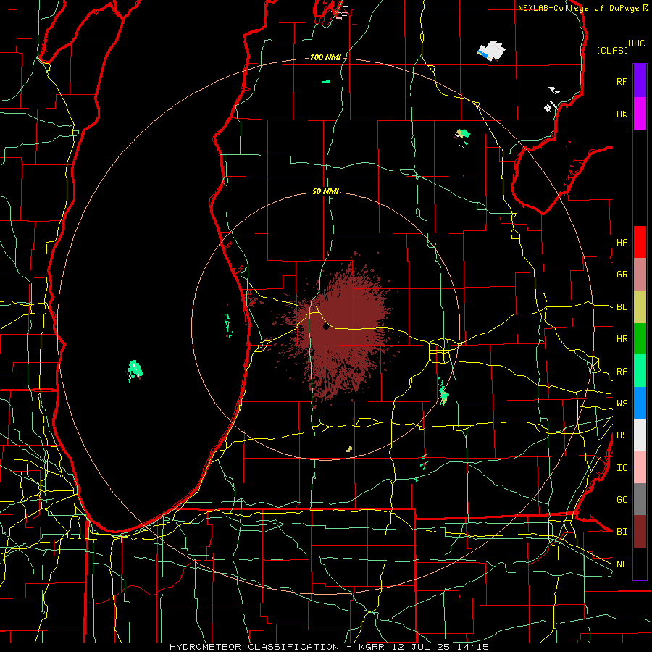The width and height of the screenshot is (652, 652).
Task: Click the 50 NMI range ring label
Action: coord(325,191)
